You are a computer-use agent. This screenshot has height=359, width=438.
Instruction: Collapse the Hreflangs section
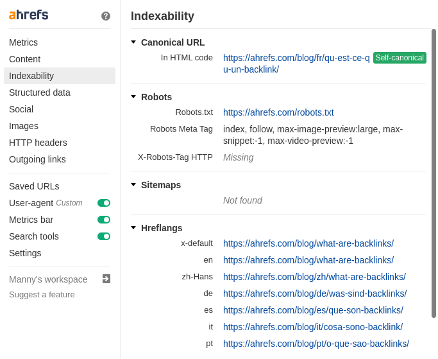click(133, 228)
